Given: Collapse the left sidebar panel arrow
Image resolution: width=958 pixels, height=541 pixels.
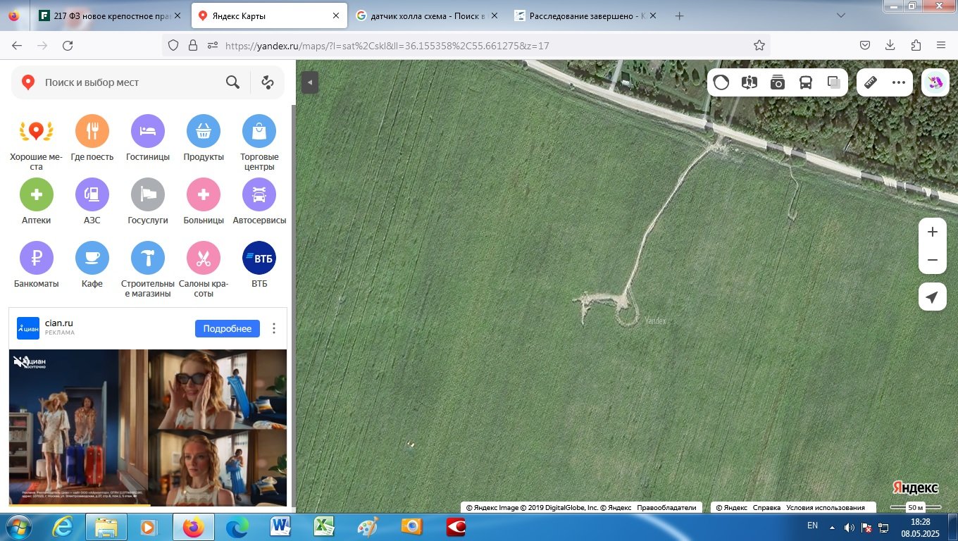Looking at the screenshot, I should click(x=309, y=82).
